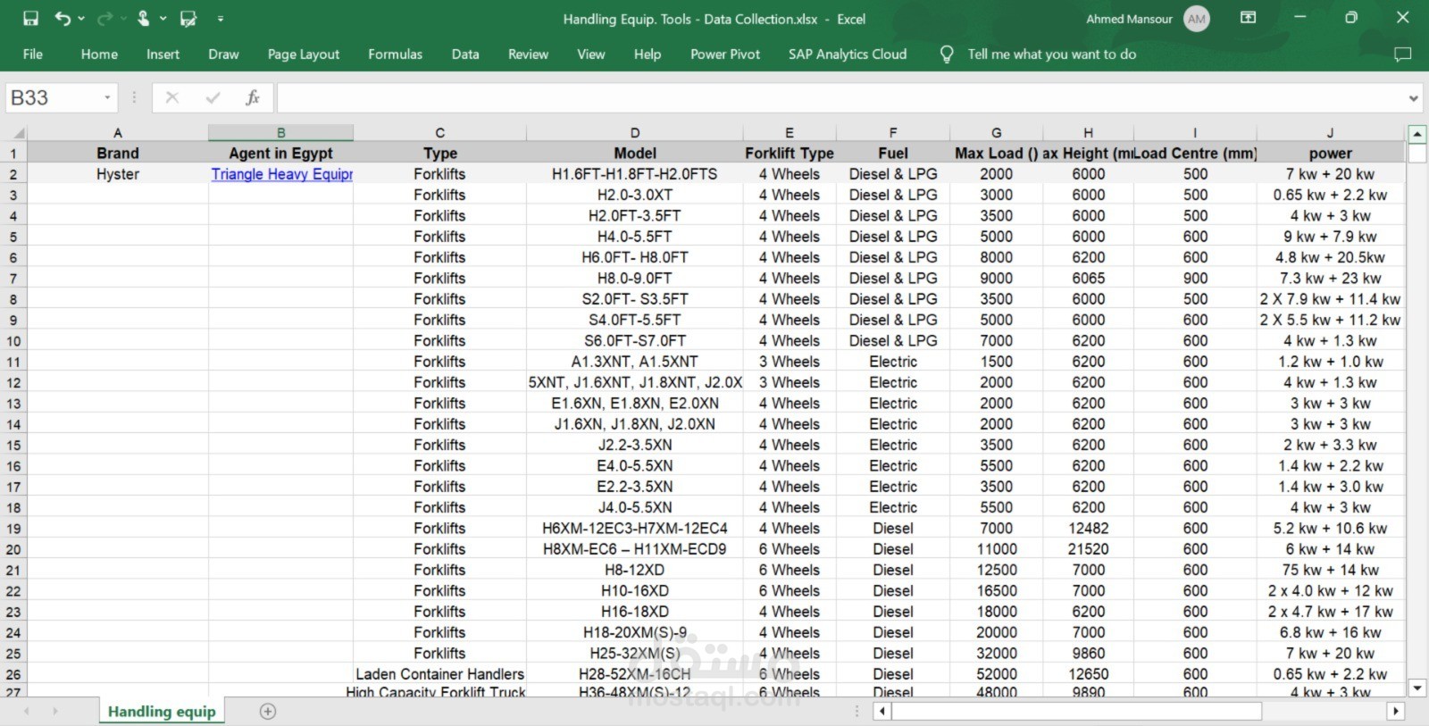This screenshot has height=726, width=1429.
Task: Open the Insert ribbon tab
Action: tap(163, 54)
